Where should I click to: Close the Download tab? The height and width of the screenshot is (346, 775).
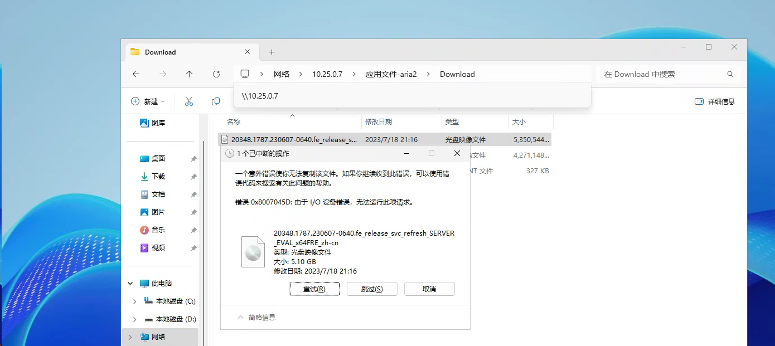coord(248,52)
